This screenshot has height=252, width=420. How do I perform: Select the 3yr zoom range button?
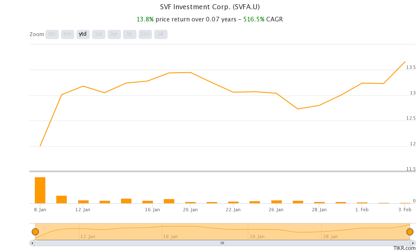(x=114, y=34)
